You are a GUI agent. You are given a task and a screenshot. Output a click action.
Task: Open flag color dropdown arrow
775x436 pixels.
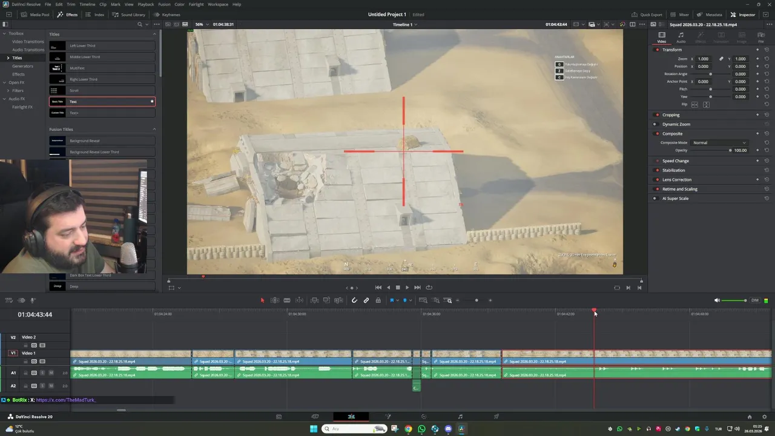pos(398,300)
